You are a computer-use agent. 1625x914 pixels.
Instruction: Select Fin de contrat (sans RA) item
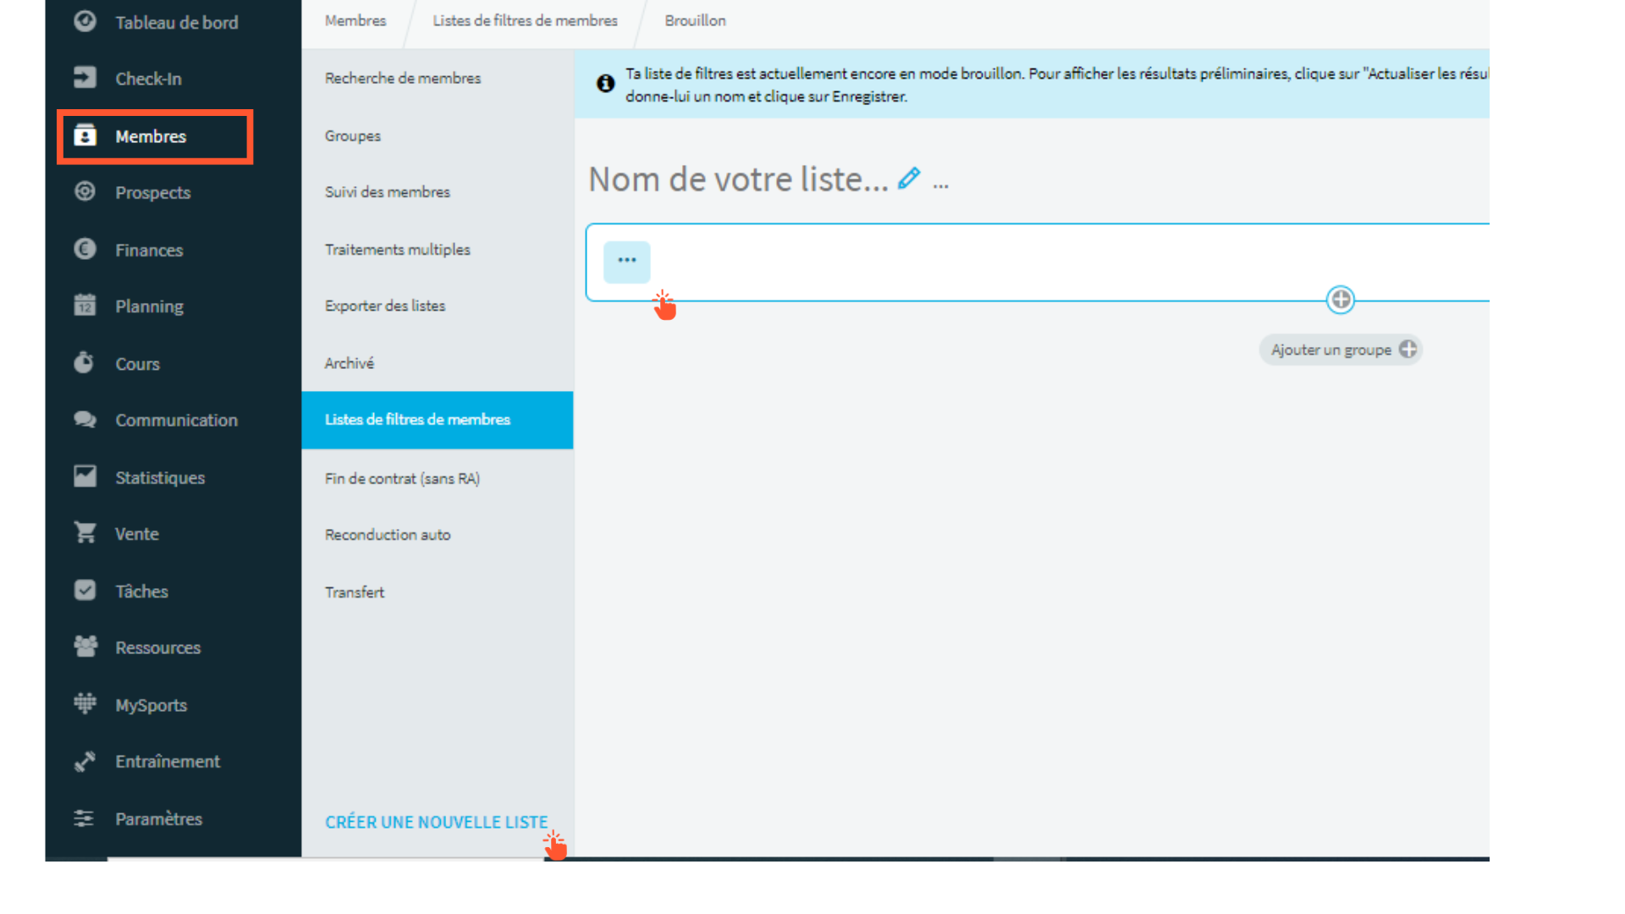438,478
